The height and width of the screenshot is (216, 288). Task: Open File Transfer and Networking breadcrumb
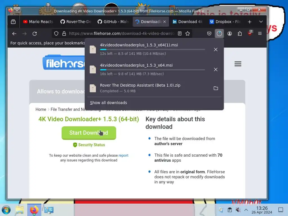click(x=76, y=109)
